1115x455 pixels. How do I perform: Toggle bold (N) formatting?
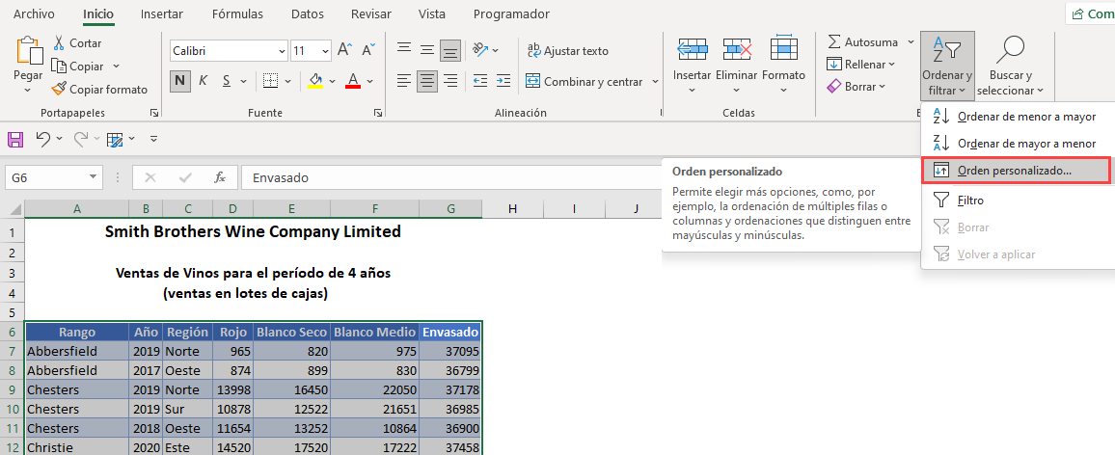[180, 80]
